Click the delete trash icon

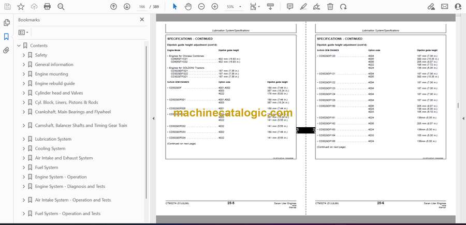(x=330, y=7)
